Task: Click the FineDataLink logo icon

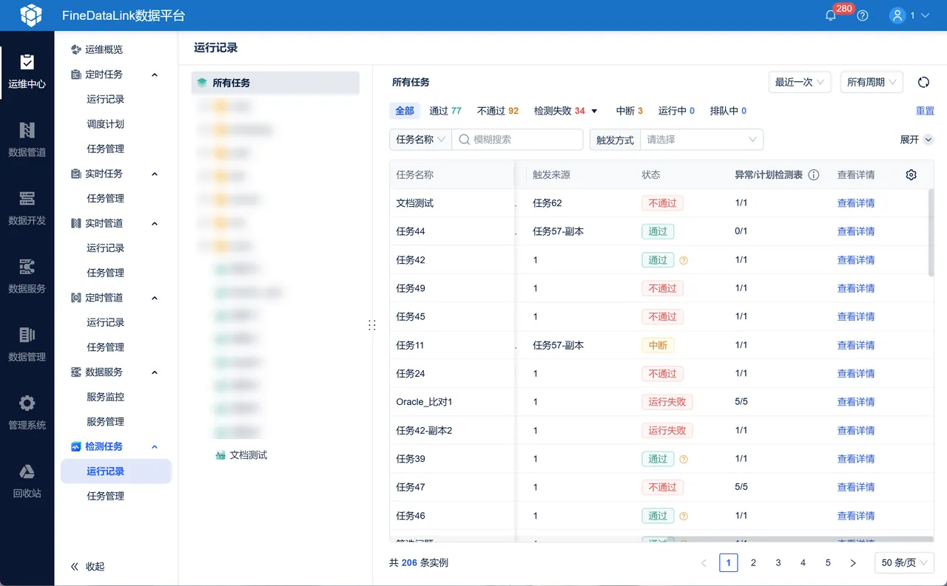Action: [31, 15]
